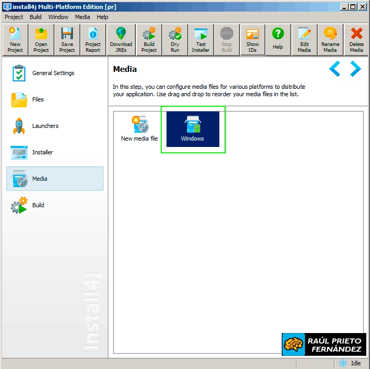Minimize the install4j window
The image size is (370, 369).
point(345,6)
